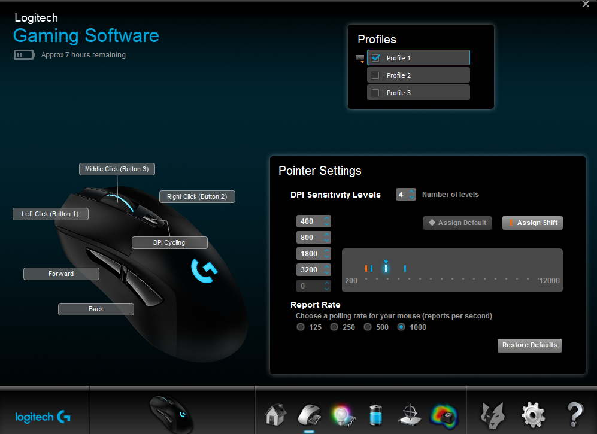Image resolution: width=597 pixels, height=434 pixels.
Task: Check the Profile 2 checkbox
Action: (x=376, y=75)
